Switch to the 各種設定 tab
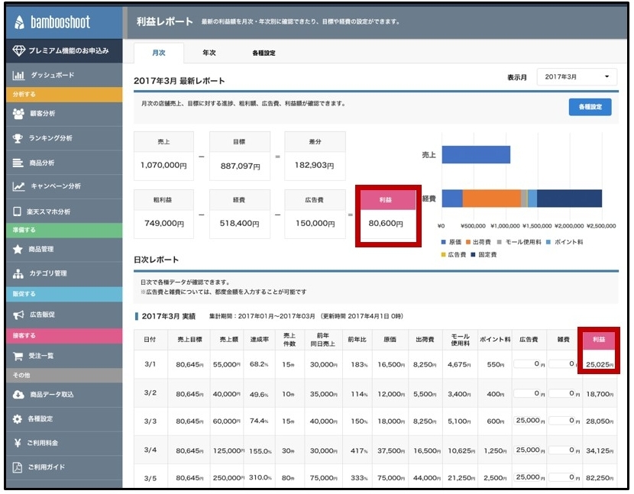This screenshot has height=494, width=634. (264, 53)
